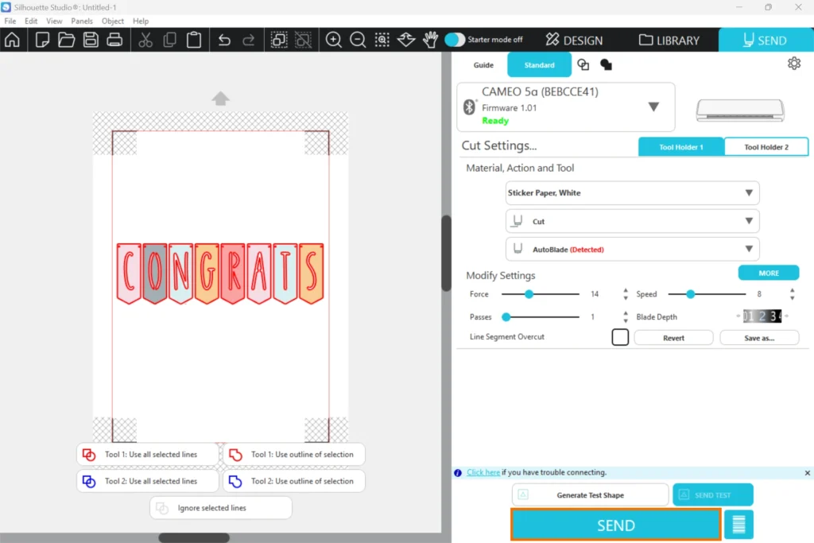Toggle the Starter mode switch
Screen dimensions: 814x543
pos(455,40)
